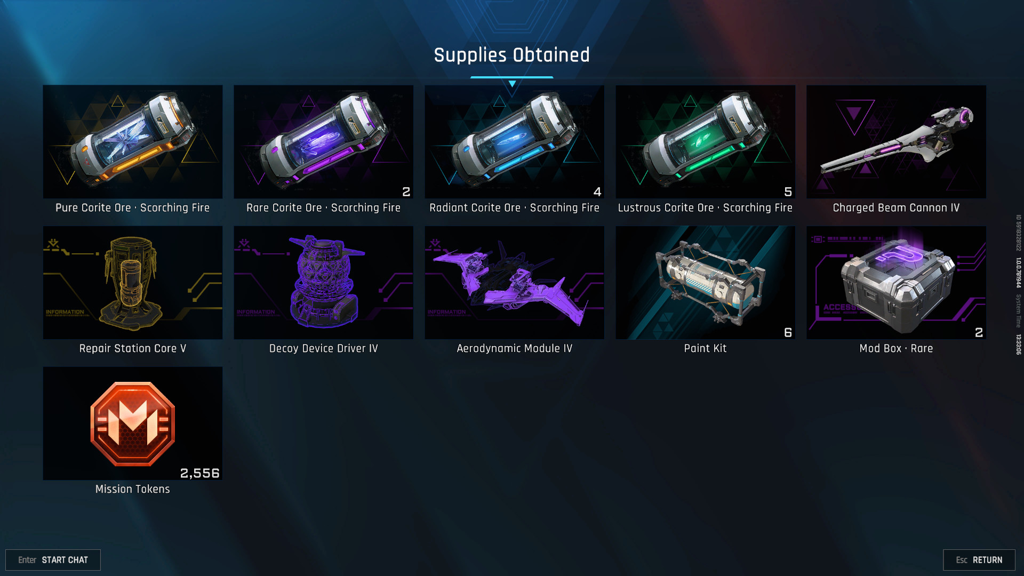
Task: Select the Rare Corite Ore canister
Action: coord(323,142)
